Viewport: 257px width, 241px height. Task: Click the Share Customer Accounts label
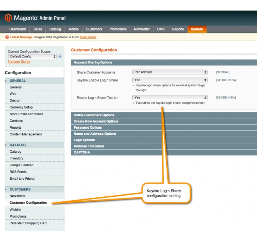point(96,72)
